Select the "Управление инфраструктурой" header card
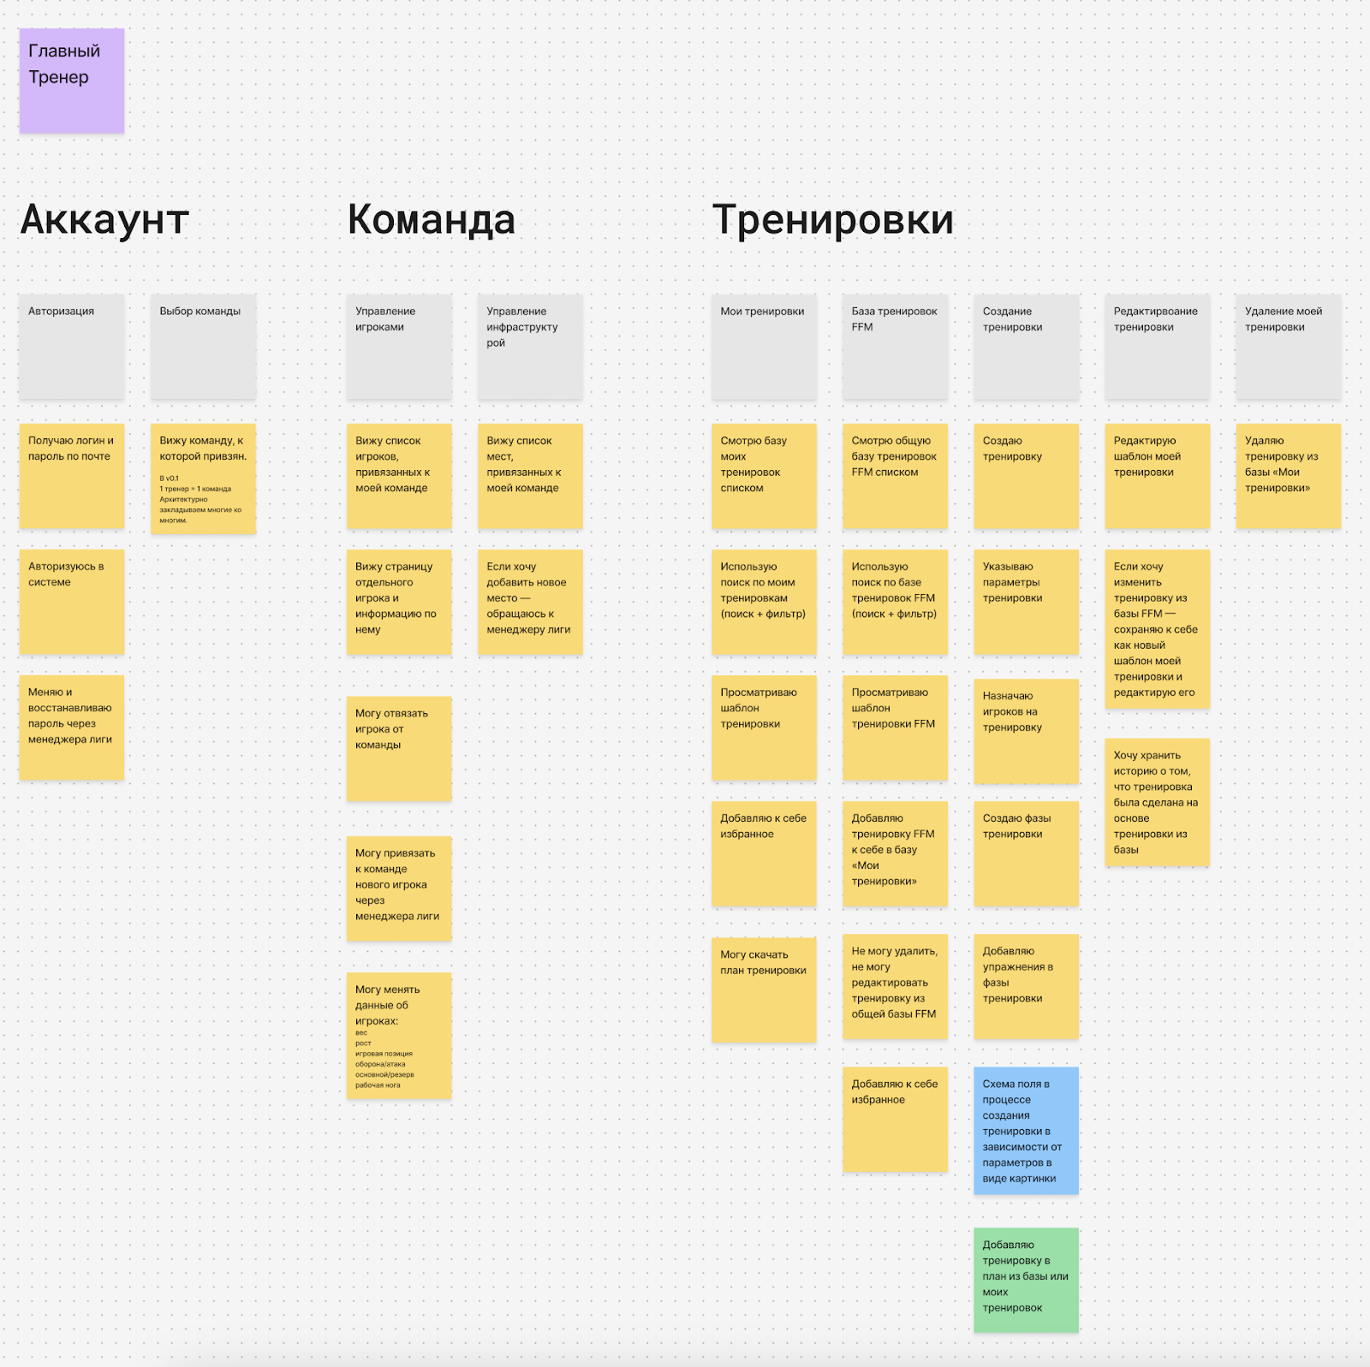Image resolution: width=1370 pixels, height=1367 pixels. tap(529, 349)
